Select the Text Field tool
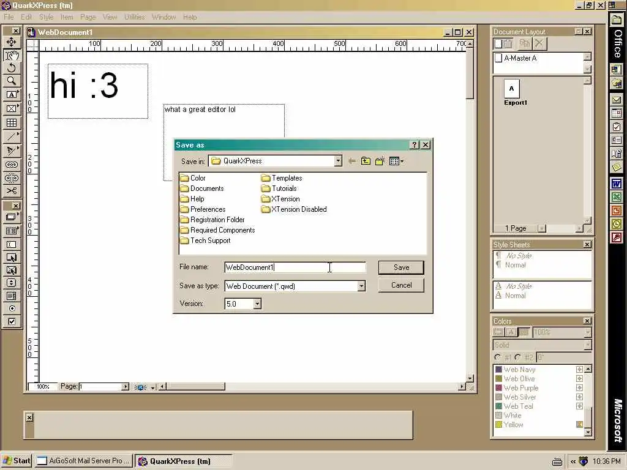Image resolution: width=627 pixels, height=470 pixels. click(11, 244)
